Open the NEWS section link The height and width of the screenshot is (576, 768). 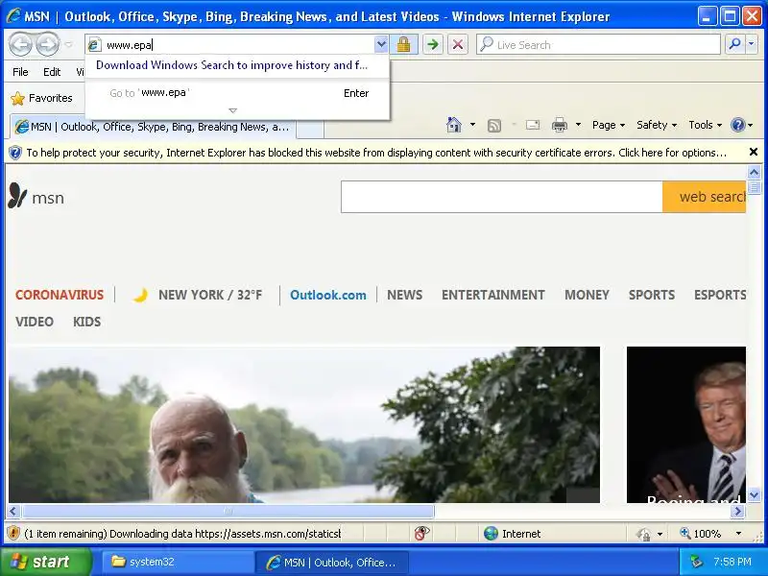click(x=404, y=295)
